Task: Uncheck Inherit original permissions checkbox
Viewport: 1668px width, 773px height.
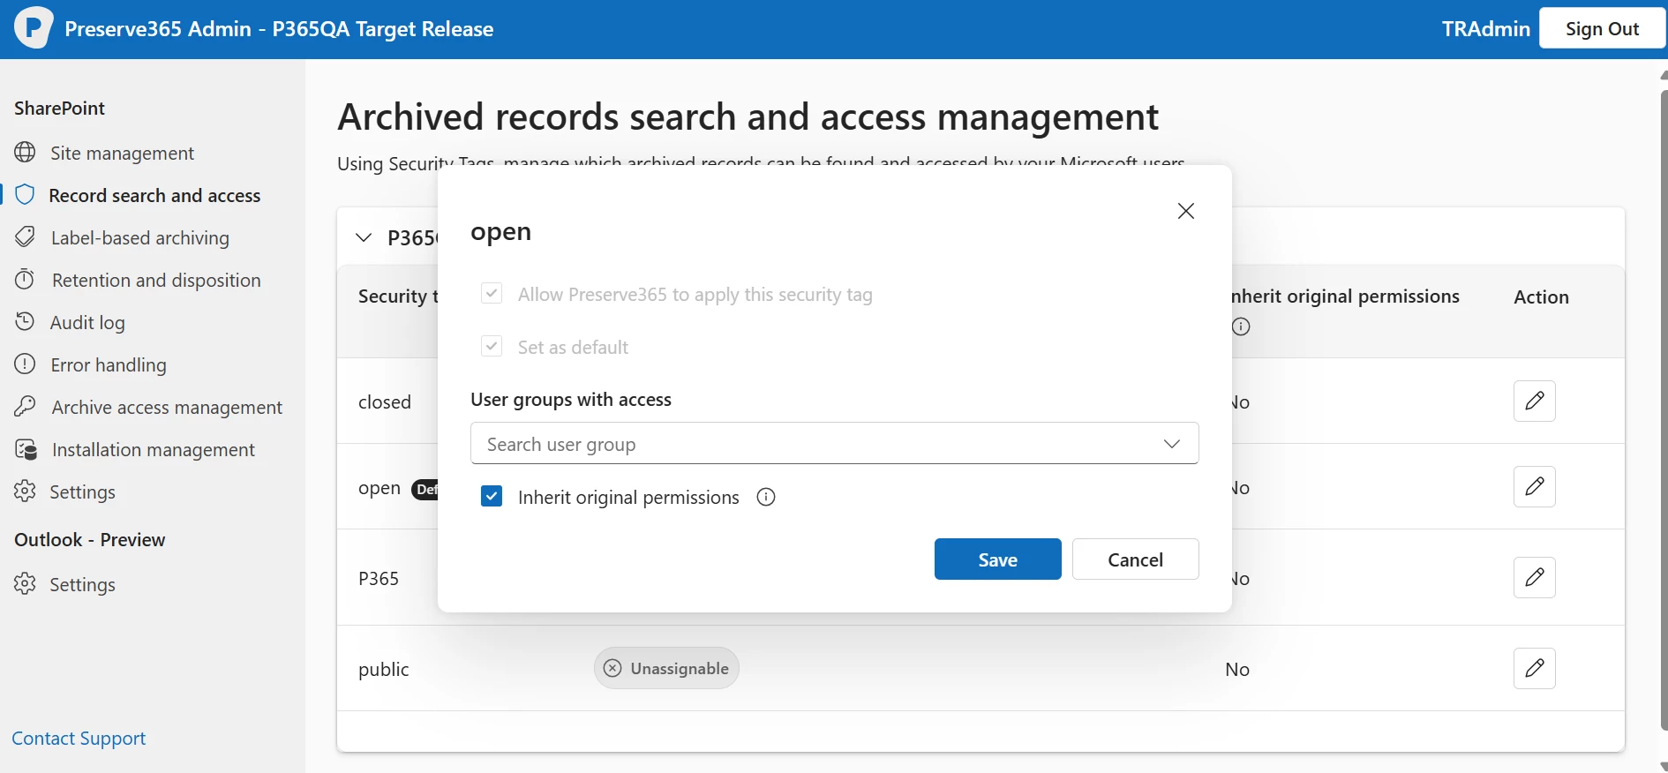Action: [492, 496]
